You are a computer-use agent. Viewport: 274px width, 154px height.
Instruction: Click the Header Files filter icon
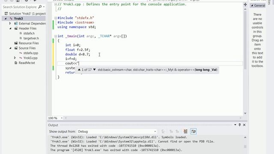click(16, 28)
